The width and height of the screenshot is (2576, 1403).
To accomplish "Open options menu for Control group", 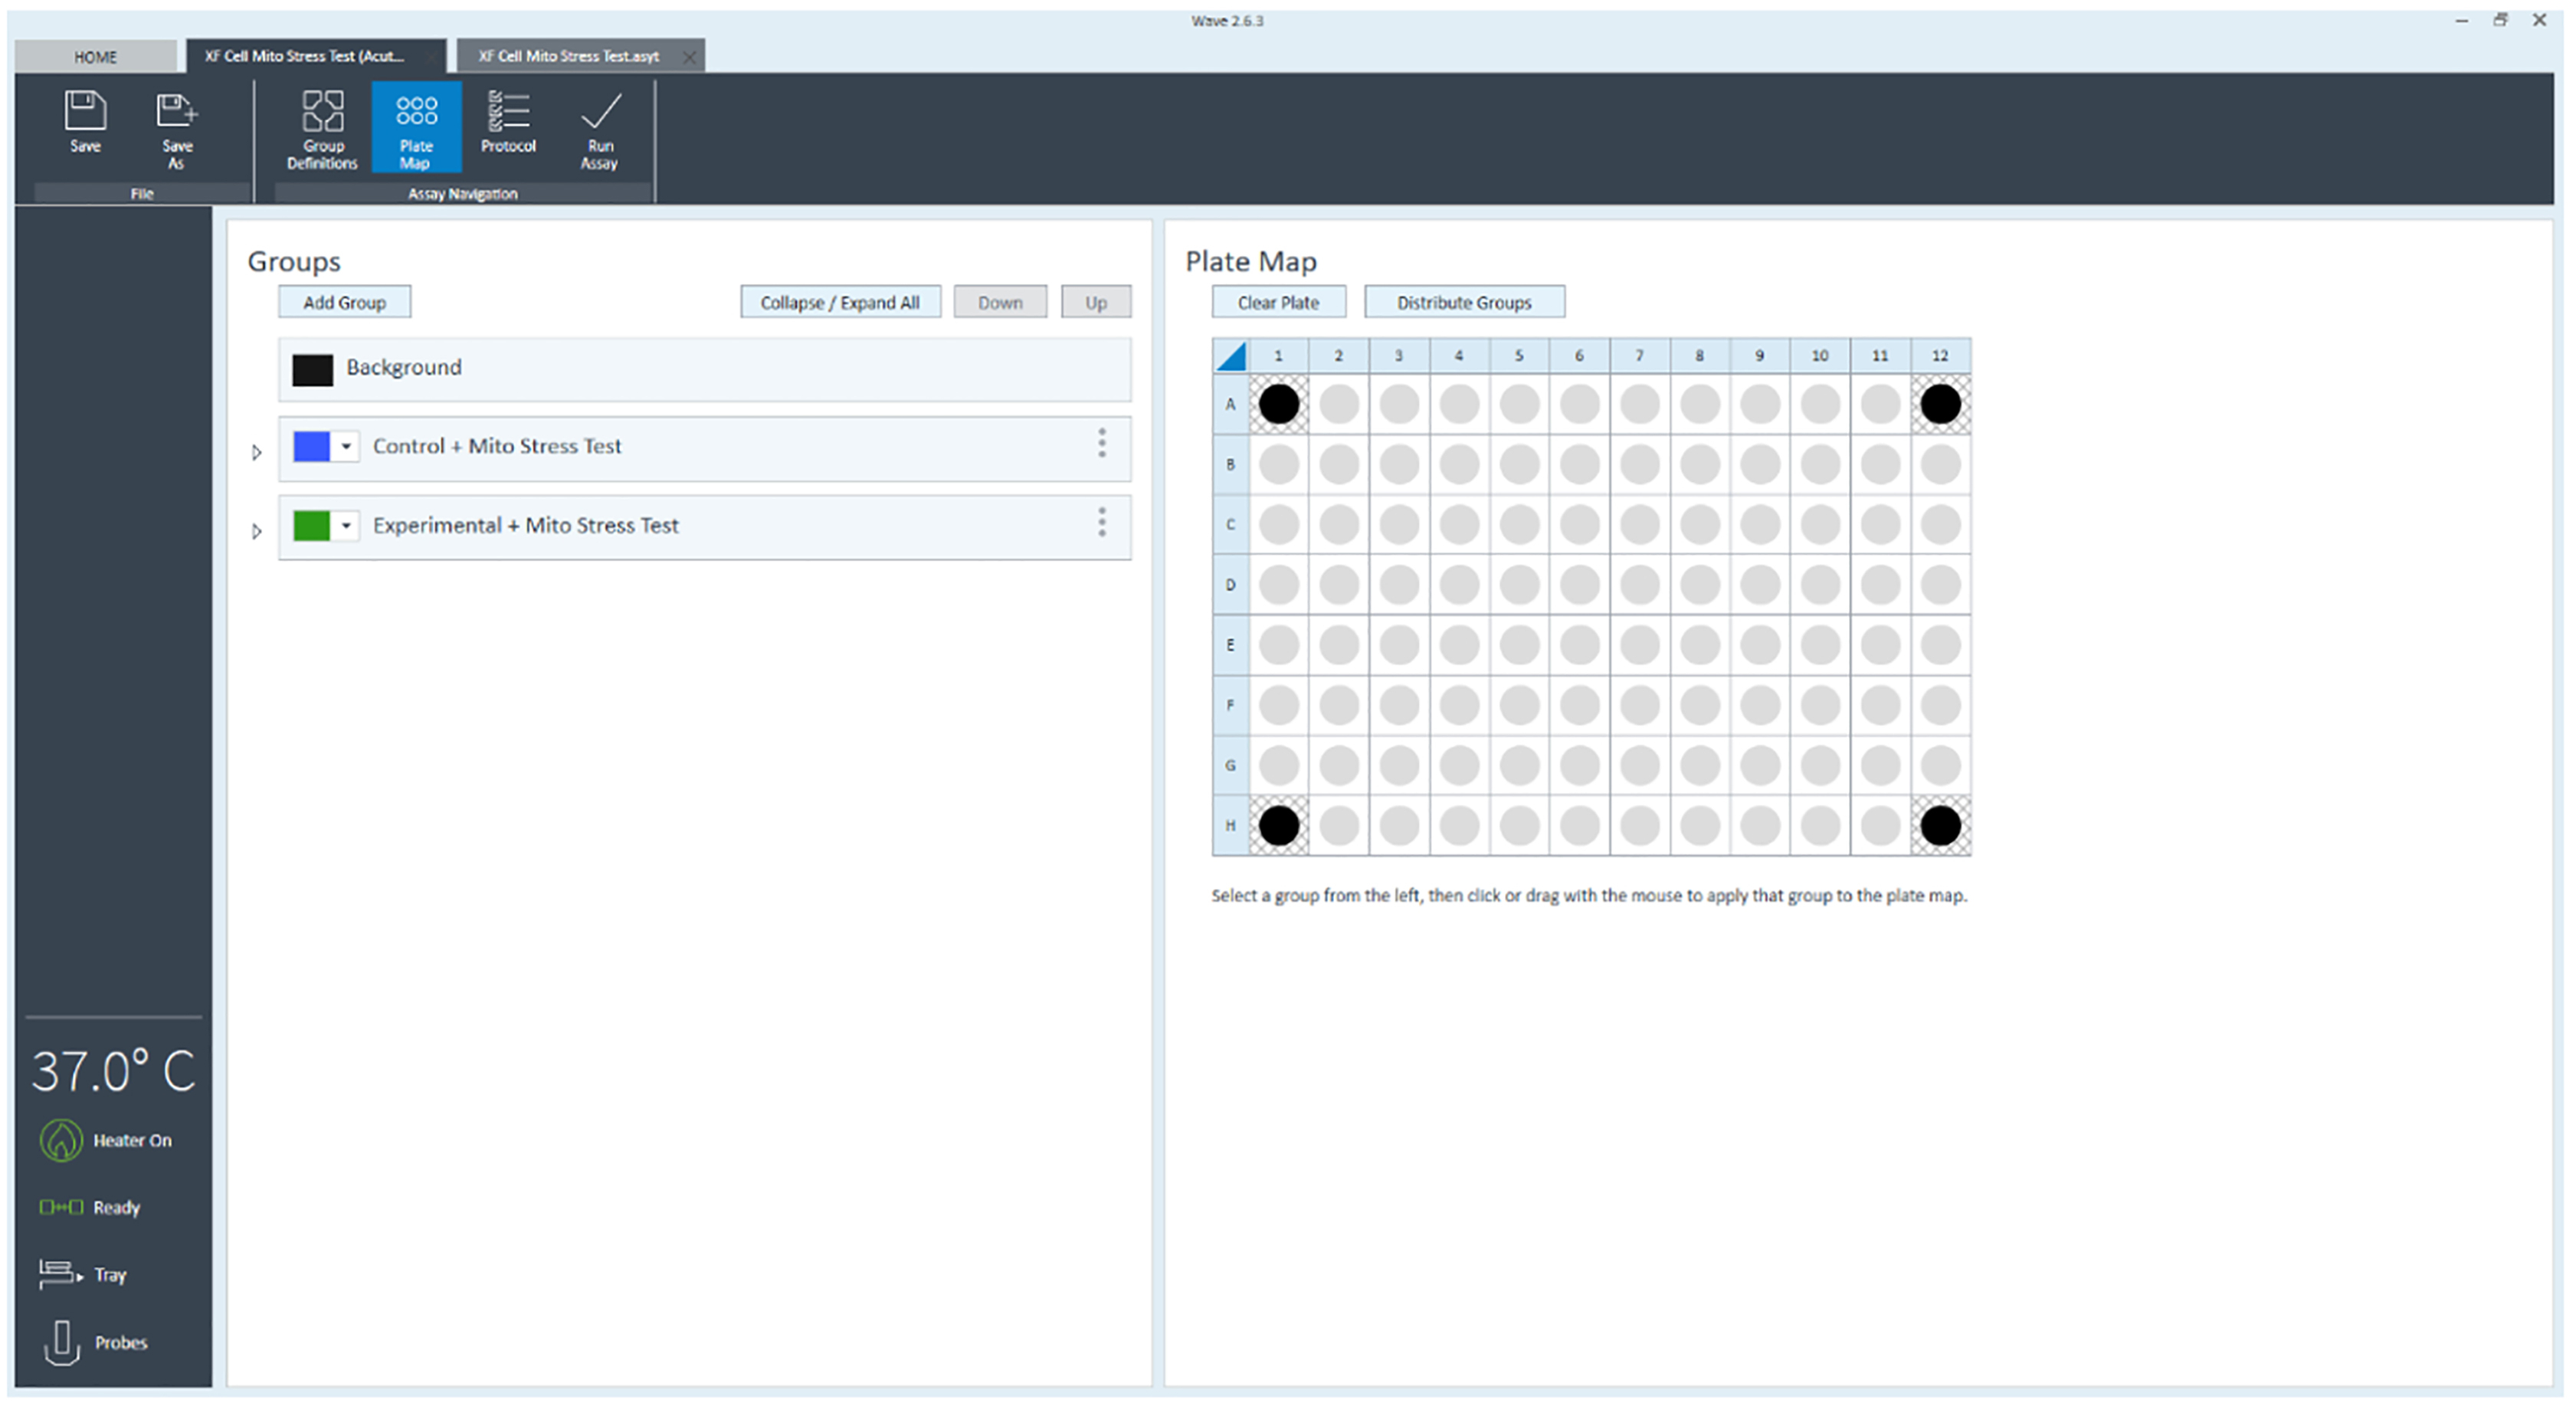I will 1102,443.
